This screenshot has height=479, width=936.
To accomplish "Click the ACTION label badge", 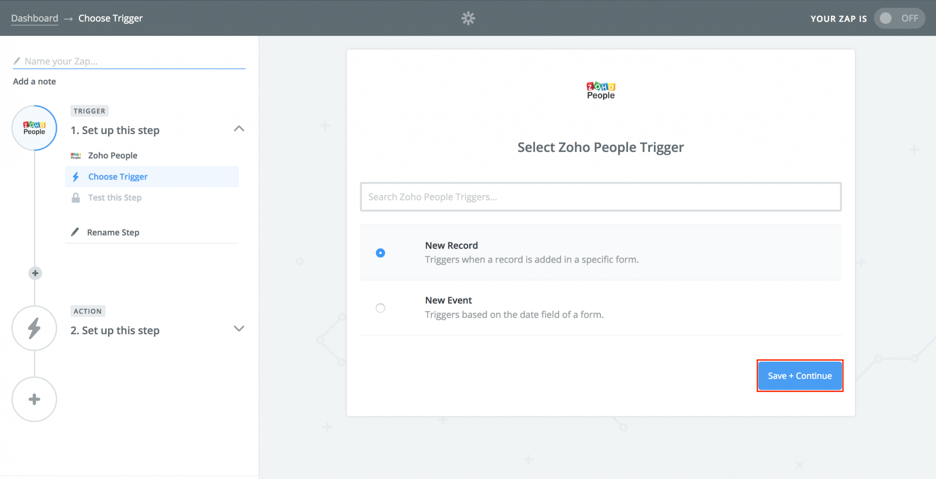I will tap(88, 311).
